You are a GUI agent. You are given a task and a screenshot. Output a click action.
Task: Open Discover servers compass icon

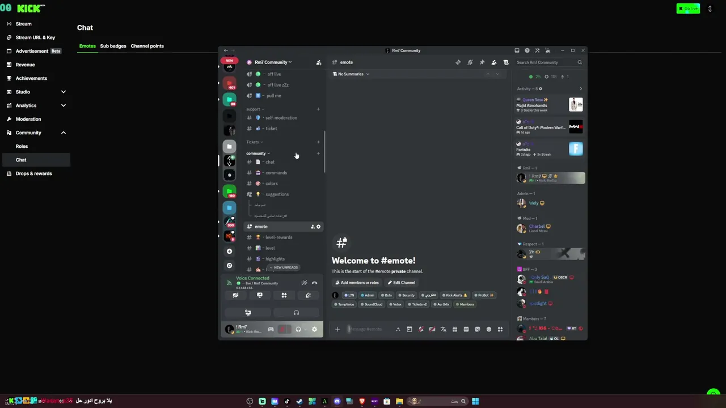click(x=229, y=265)
